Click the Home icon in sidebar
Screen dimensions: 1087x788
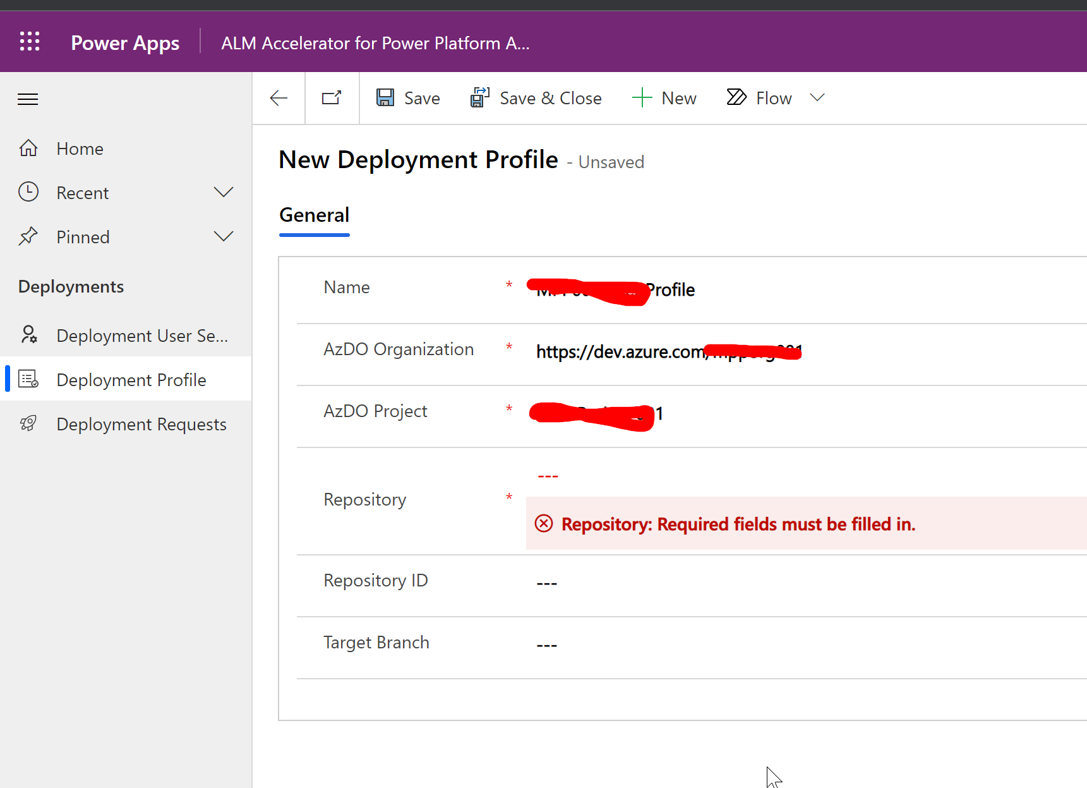(28, 148)
